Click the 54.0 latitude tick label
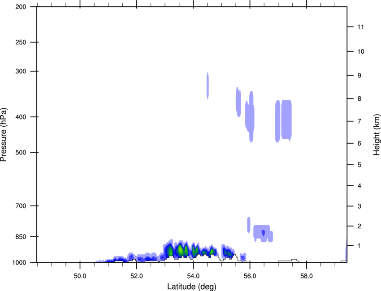This screenshot has height=291, width=381. click(x=194, y=276)
